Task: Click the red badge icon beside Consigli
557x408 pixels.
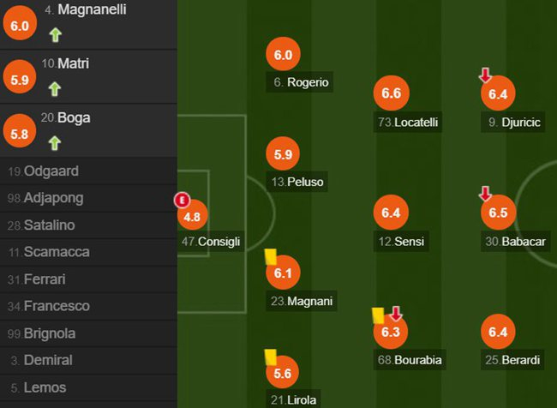Action: coord(181,200)
